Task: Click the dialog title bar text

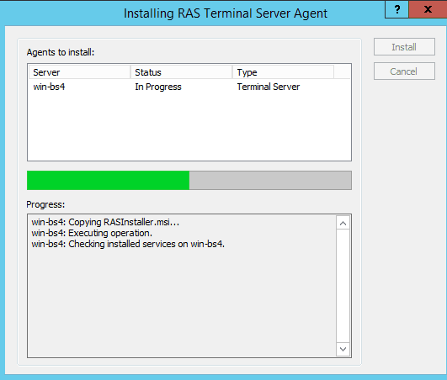Action: 226,13
